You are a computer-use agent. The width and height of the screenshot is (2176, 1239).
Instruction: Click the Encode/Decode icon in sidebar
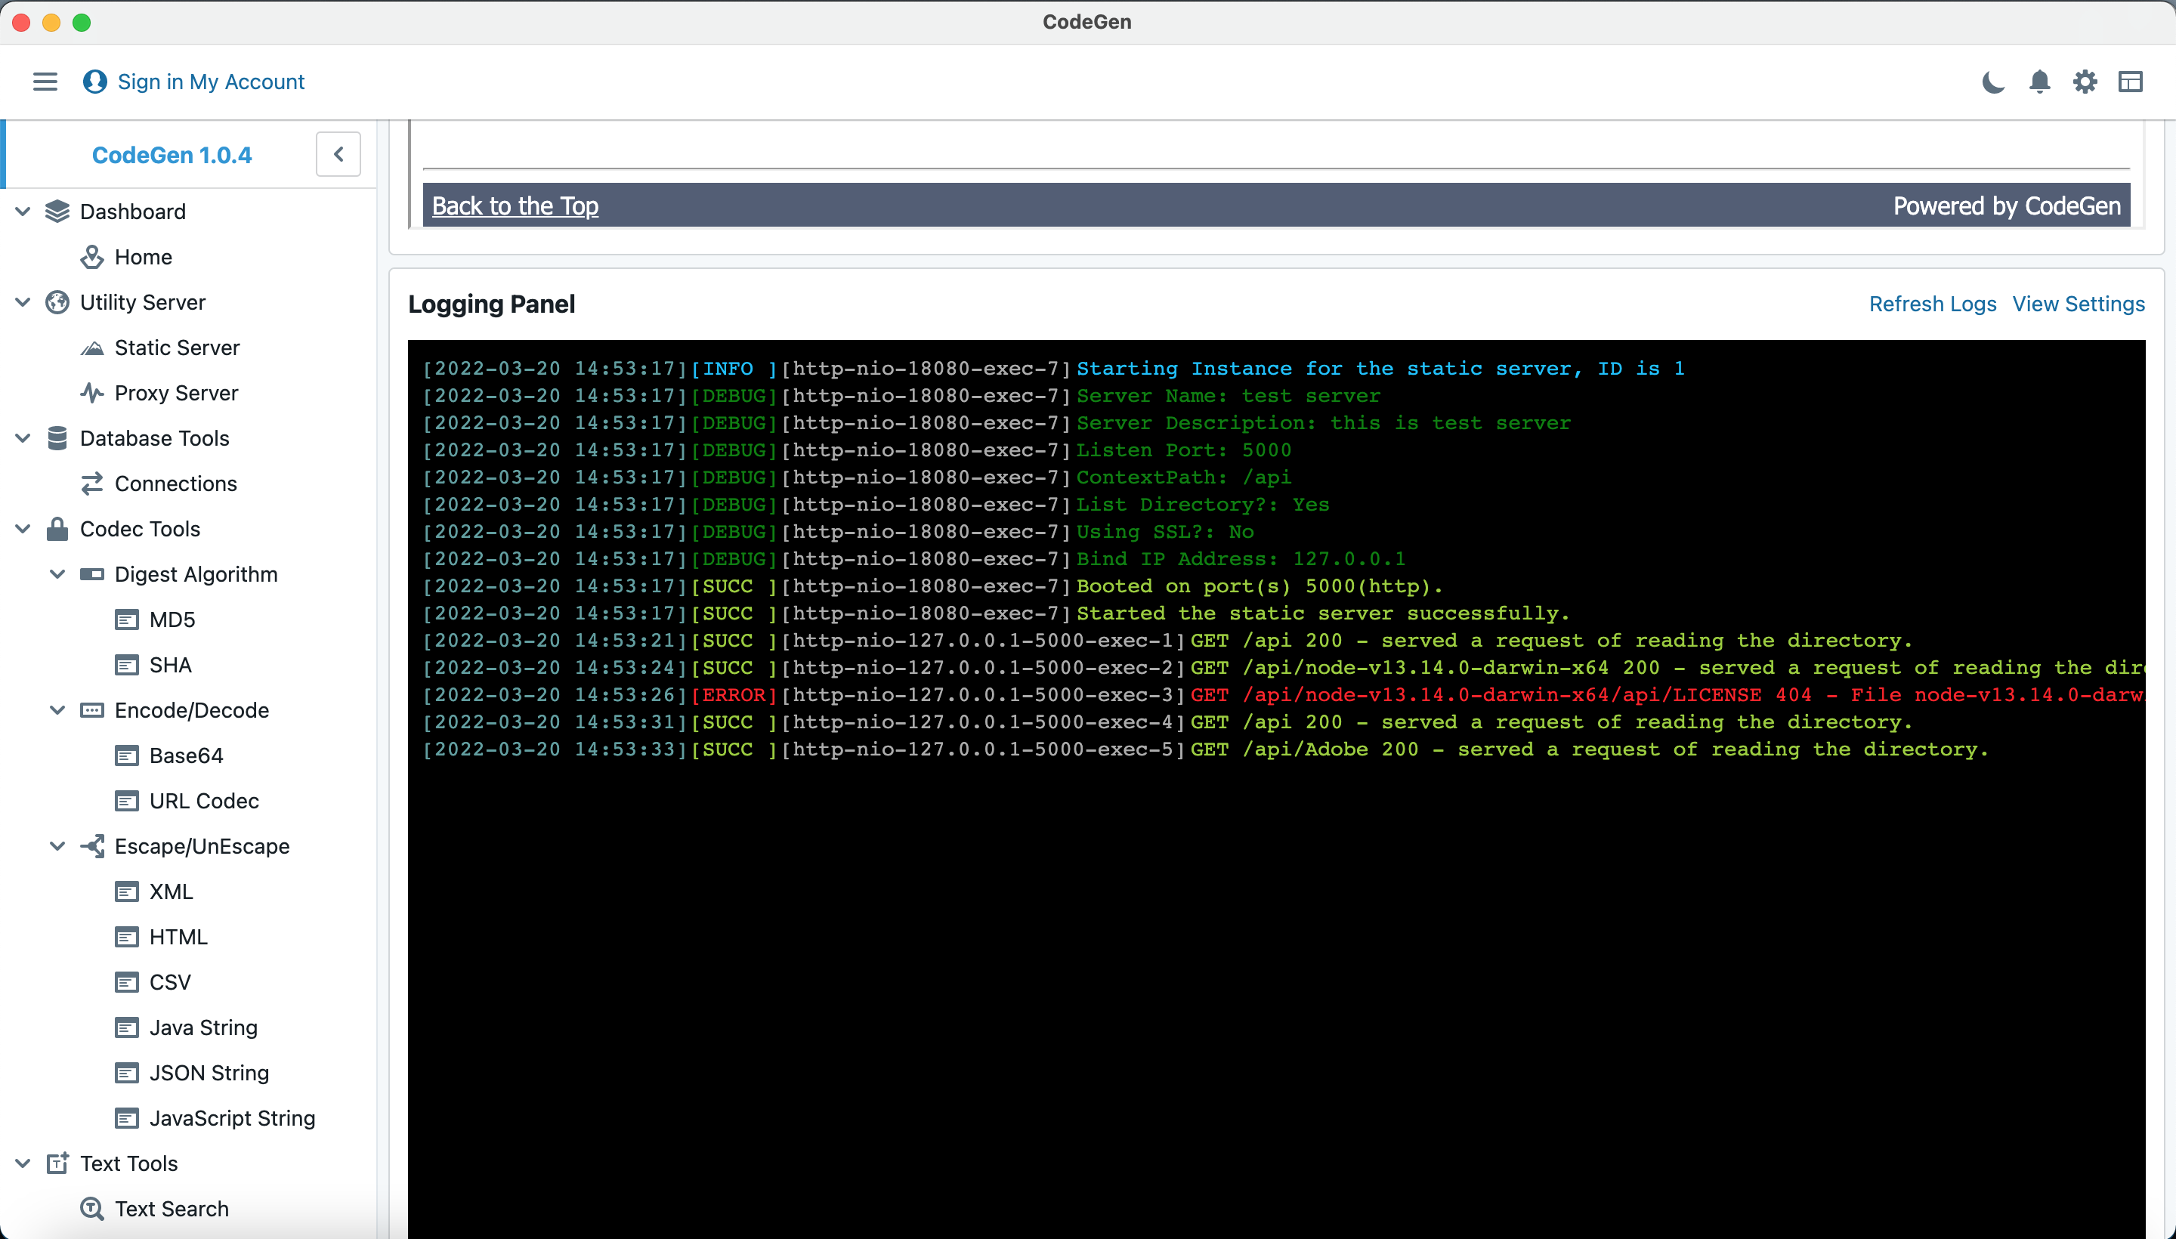94,710
